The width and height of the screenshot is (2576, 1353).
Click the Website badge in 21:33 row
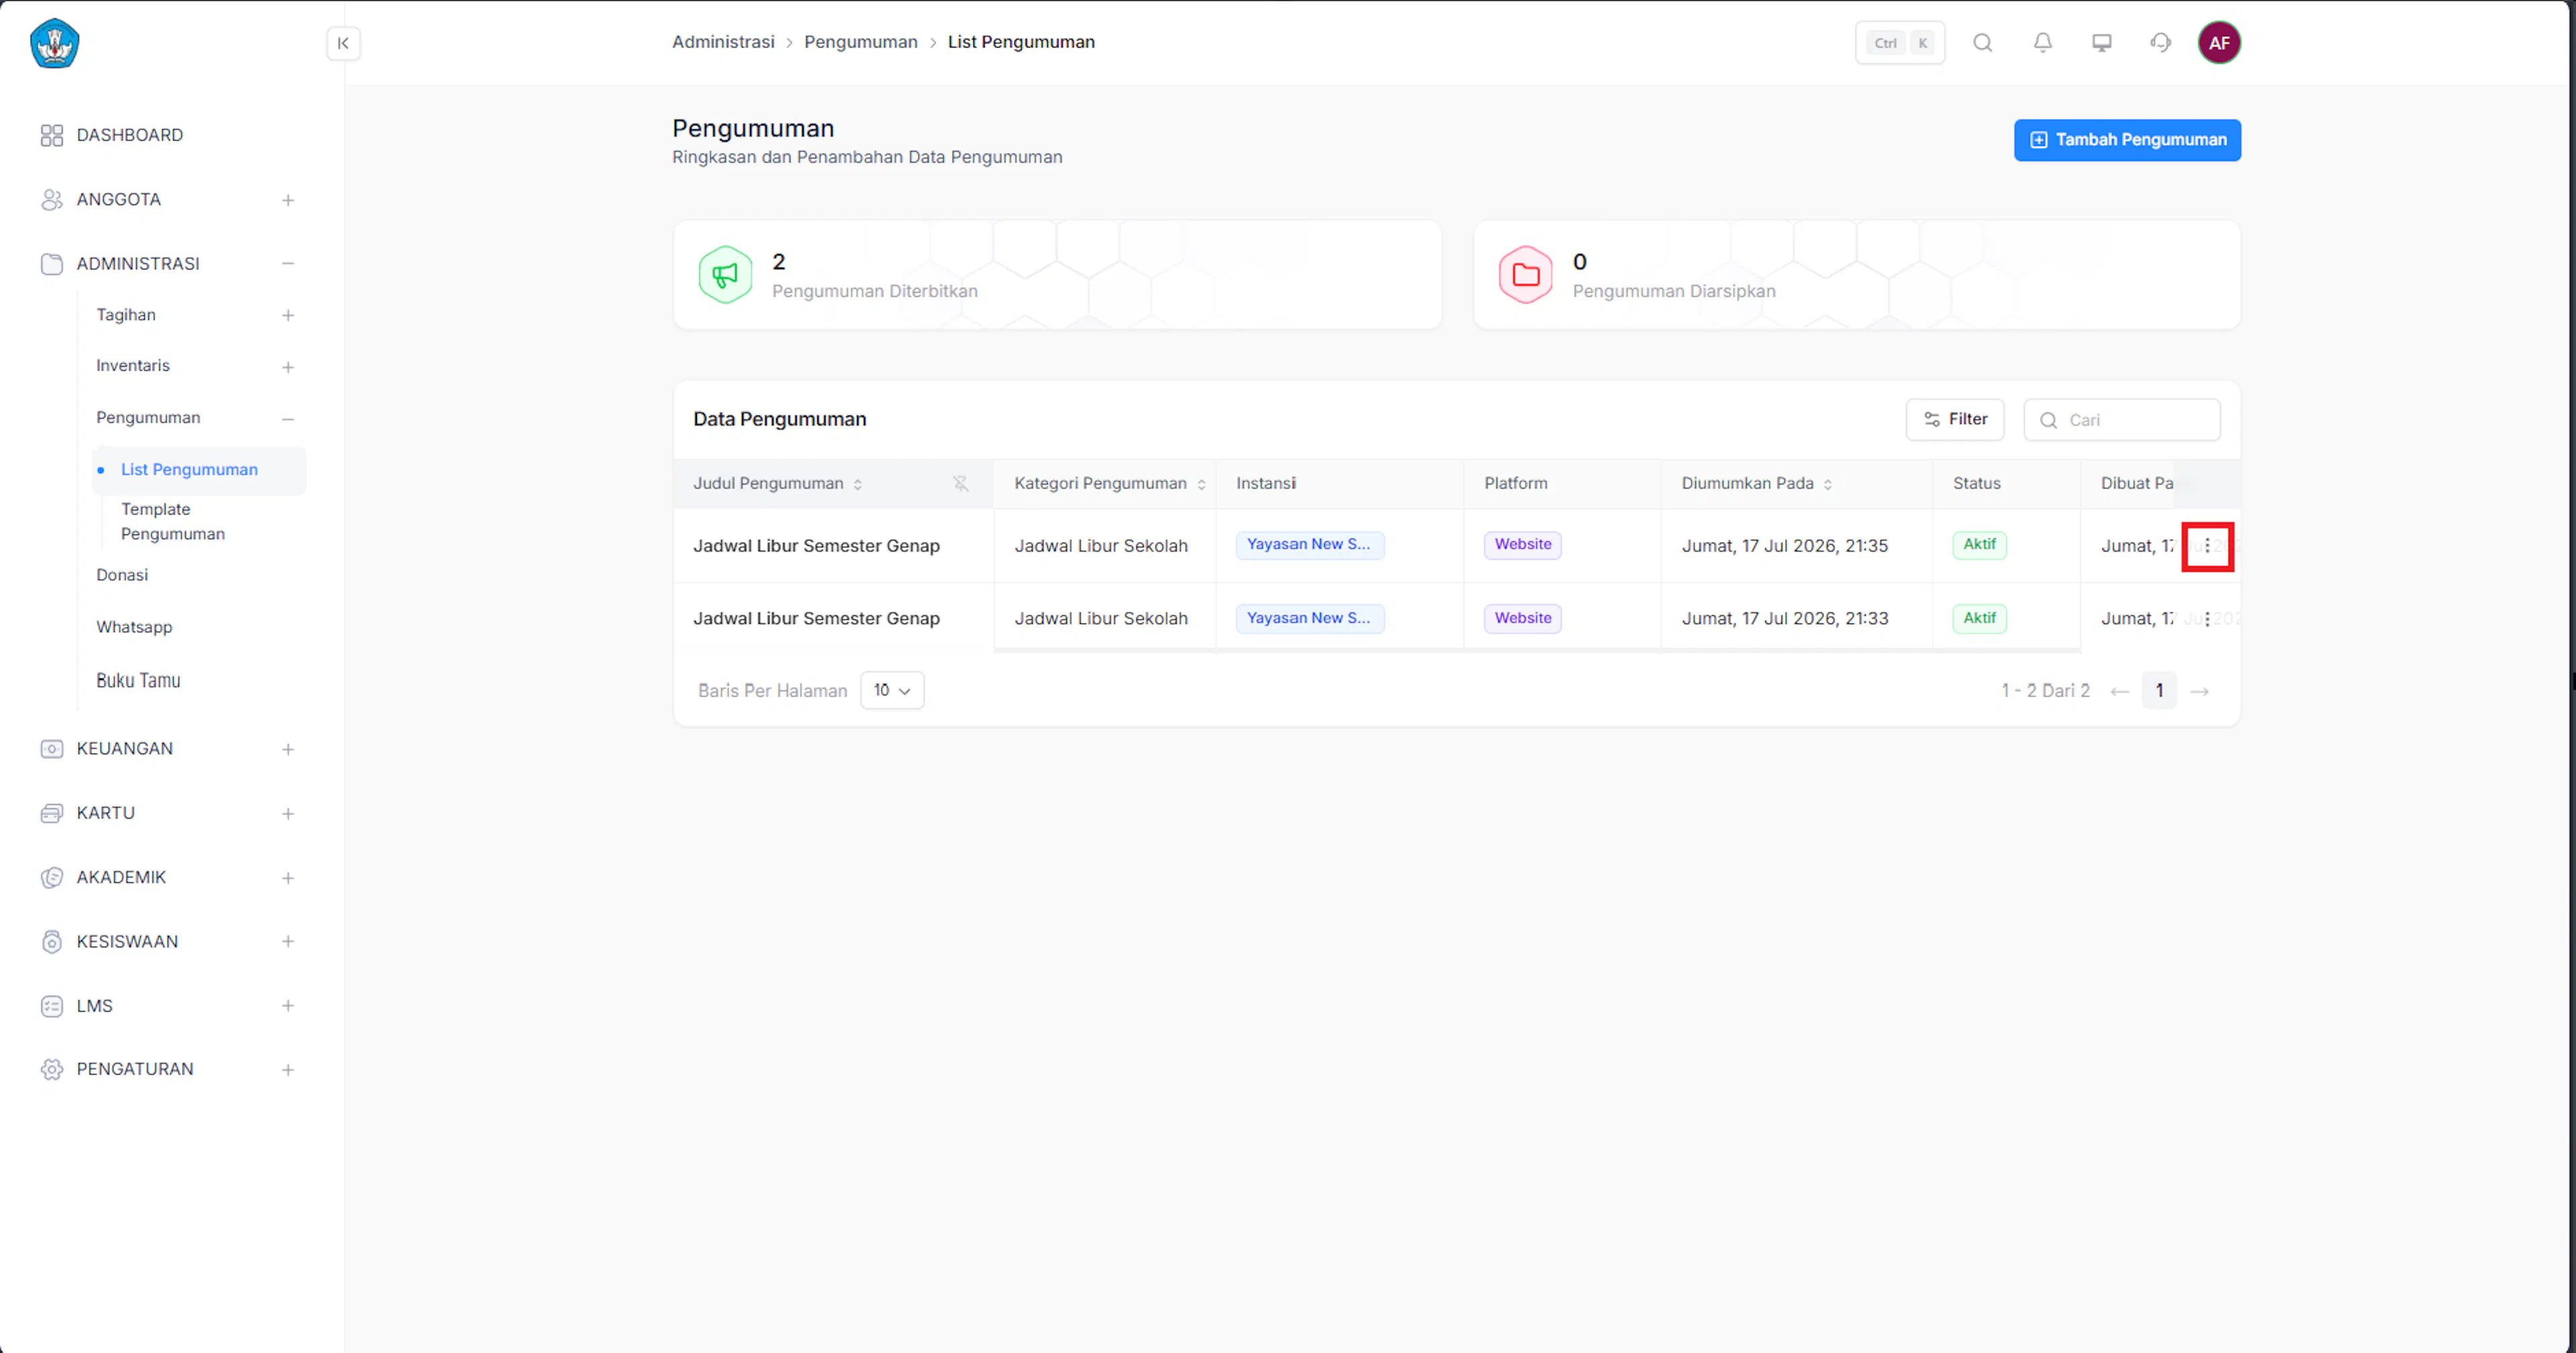(1522, 619)
